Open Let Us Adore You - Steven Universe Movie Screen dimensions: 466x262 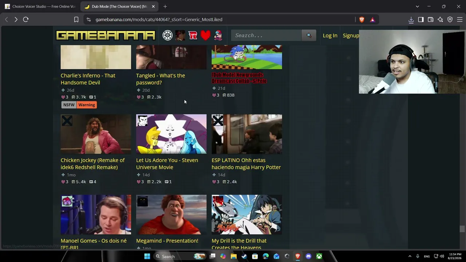coord(167,164)
